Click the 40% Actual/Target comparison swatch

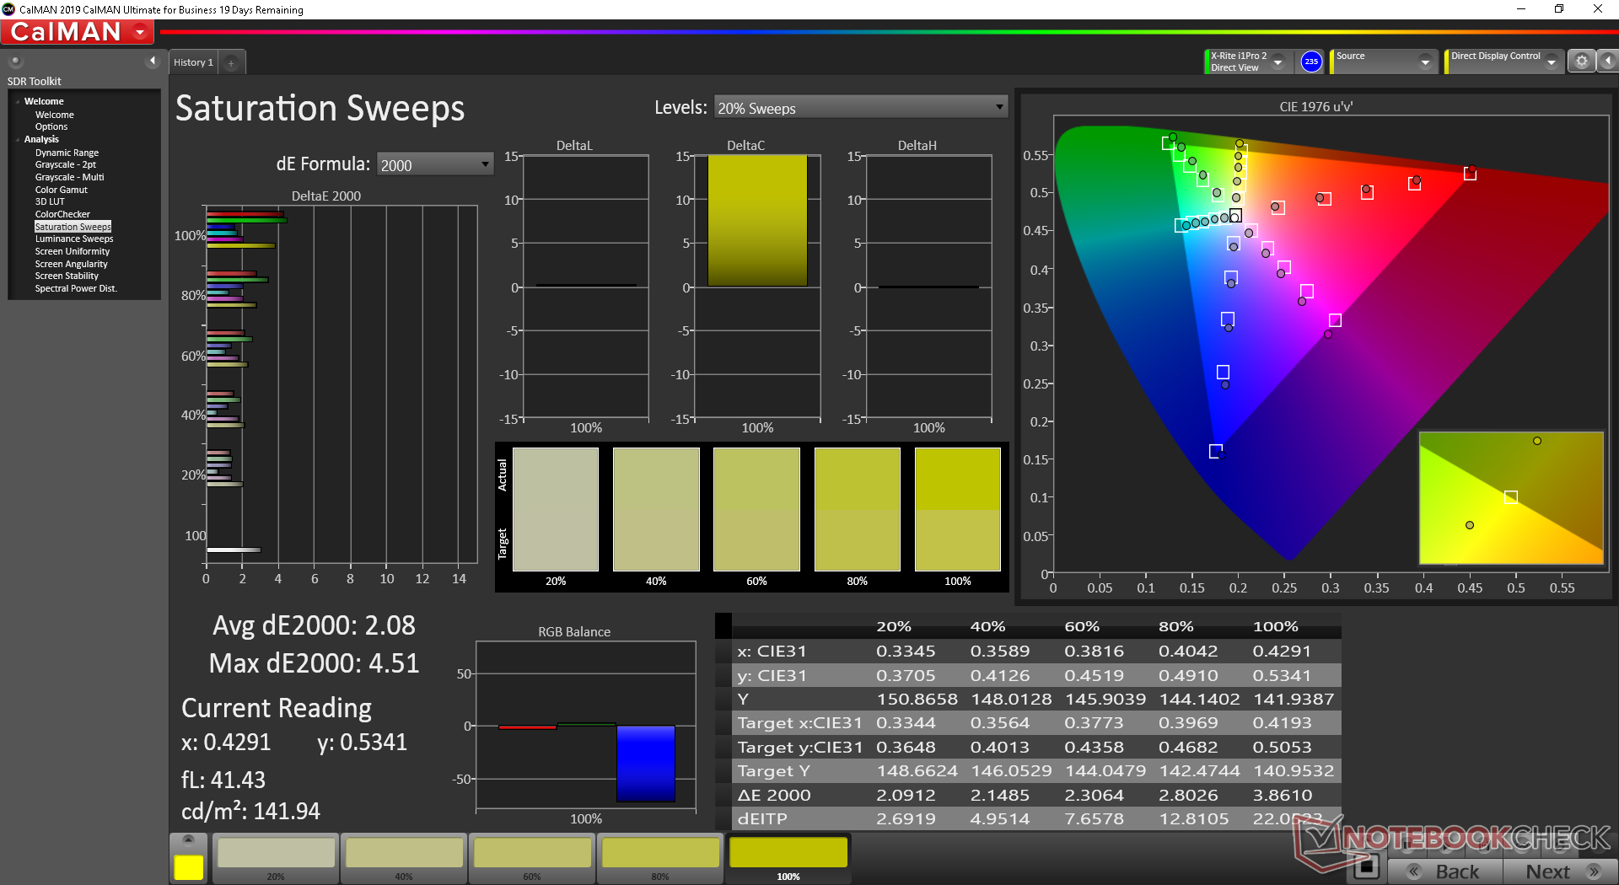656,509
